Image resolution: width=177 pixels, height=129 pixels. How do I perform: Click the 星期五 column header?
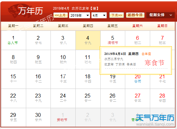click(112, 26)
